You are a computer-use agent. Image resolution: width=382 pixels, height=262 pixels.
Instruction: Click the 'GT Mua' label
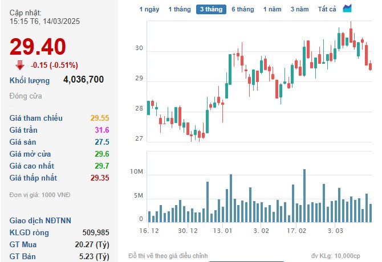pyautogui.click(x=23, y=244)
